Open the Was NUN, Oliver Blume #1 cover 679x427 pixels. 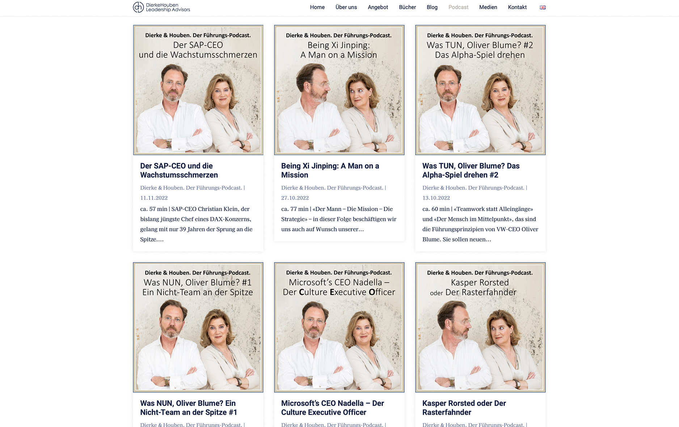coord(198,327)
